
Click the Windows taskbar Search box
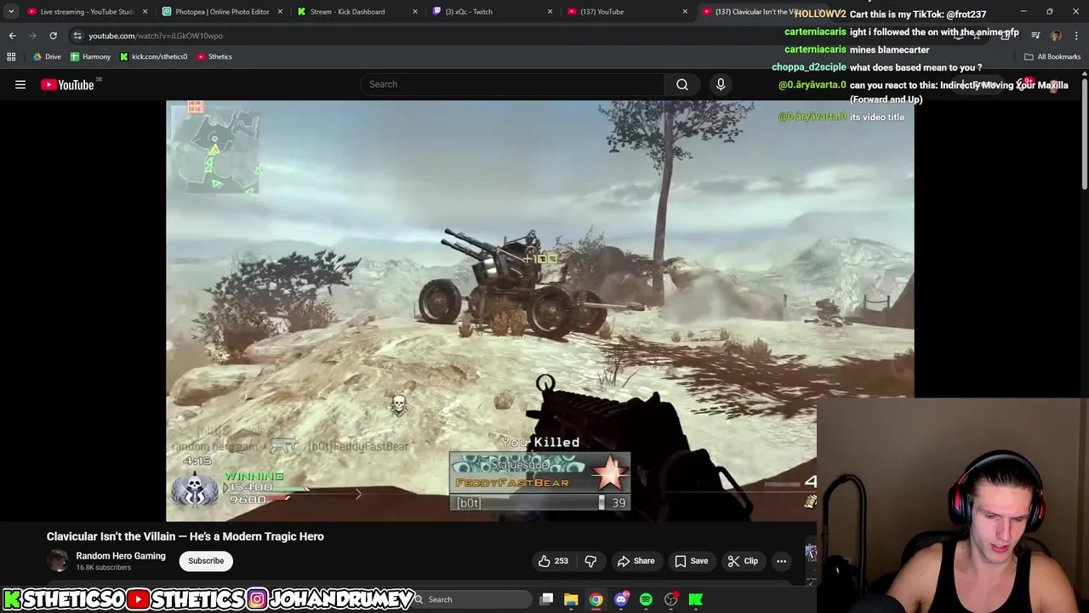point(472,599)
